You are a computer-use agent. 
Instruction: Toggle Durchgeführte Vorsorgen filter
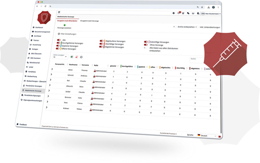[x=58, y=43]
